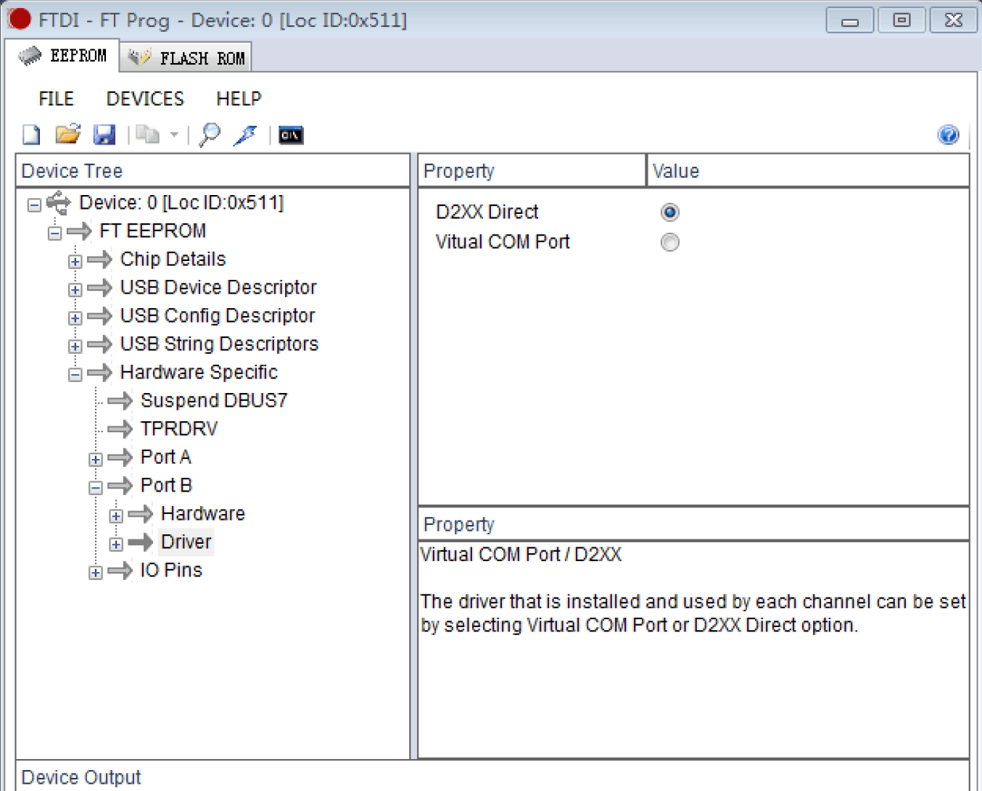The height and width of the screenshot is (791, 982).
Task: Click the copy toolbar icon
Action: (x=148, y=135)
